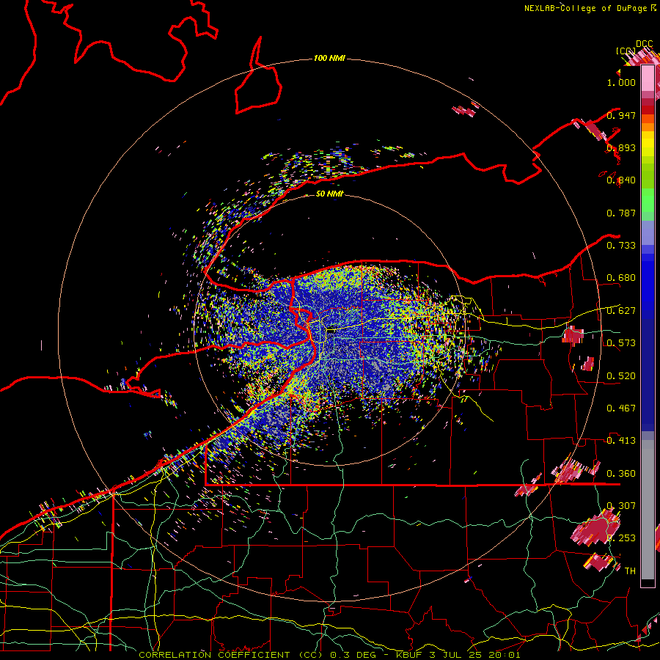The image size is (660, 660).
Task: Click the 0.627 scale value
Action: pyautogui.click(x=621, y=311)
